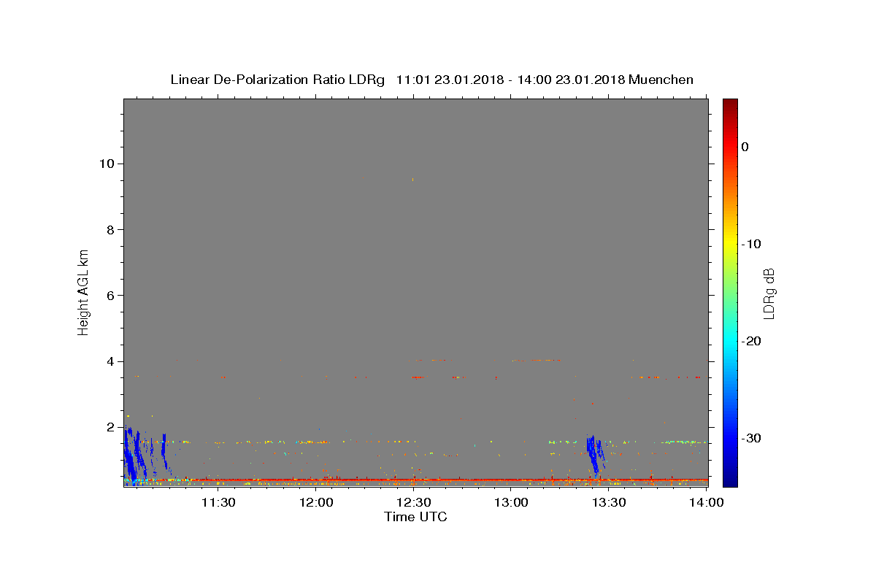Click the 'Time UTC' axis label
Image resolution: width=876 pixels, height=584 pixels.
pyautogui.click(x=415, y=517)
